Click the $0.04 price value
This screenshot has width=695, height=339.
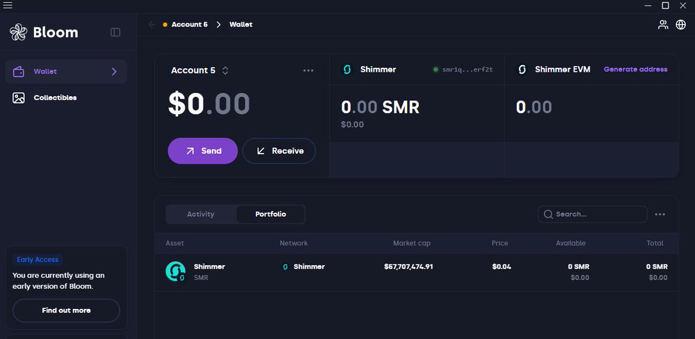[502, 267]
